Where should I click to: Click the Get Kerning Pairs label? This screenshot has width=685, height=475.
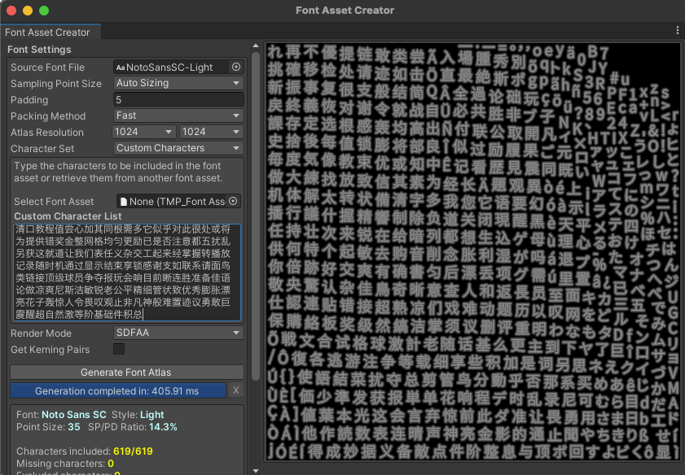(50, 350)
